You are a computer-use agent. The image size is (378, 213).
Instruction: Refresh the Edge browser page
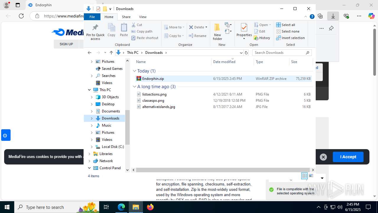click(x=21, y=16)
